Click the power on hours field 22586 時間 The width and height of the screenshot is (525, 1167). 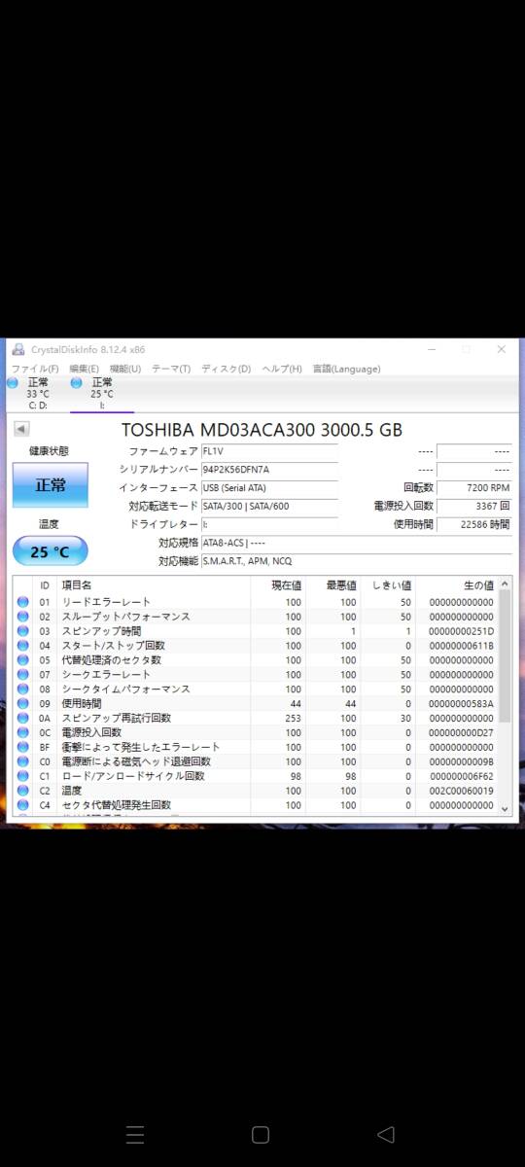[x=474, y=524]
